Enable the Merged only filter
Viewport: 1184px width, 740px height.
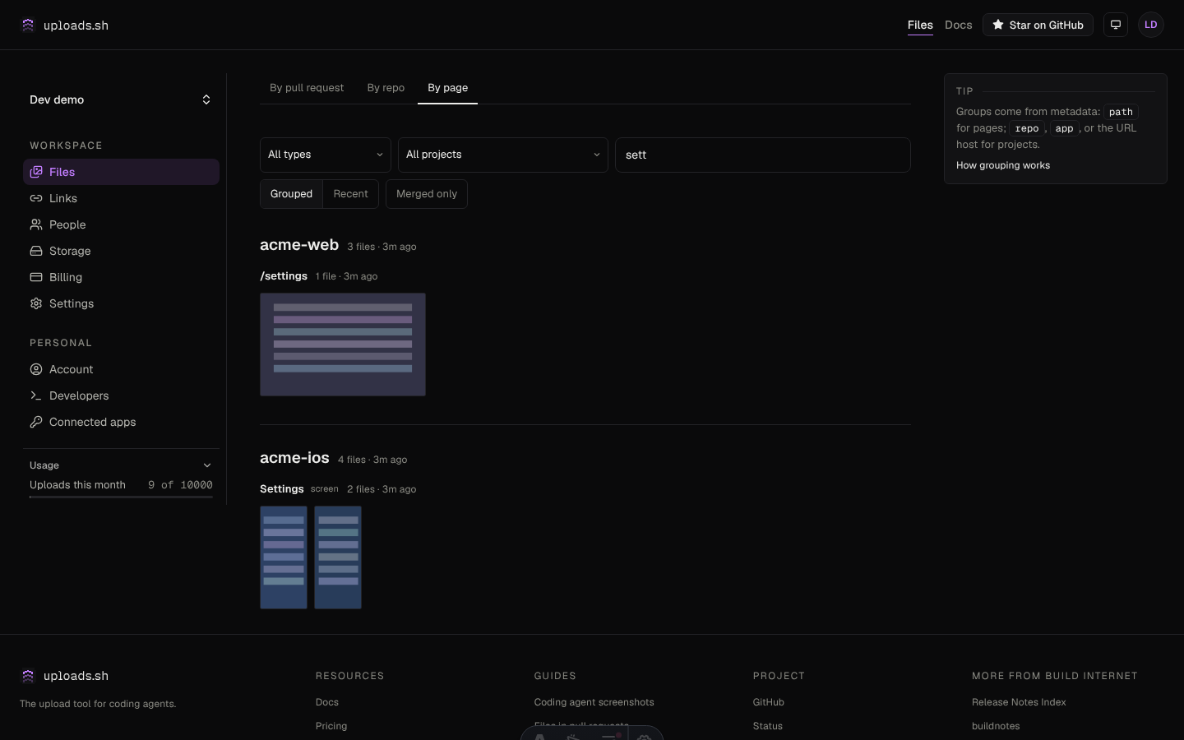[x=427, y=194]
